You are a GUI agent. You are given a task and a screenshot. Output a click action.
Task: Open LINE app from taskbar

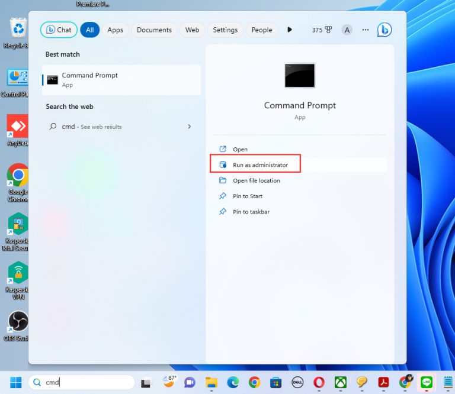point(427,382)
